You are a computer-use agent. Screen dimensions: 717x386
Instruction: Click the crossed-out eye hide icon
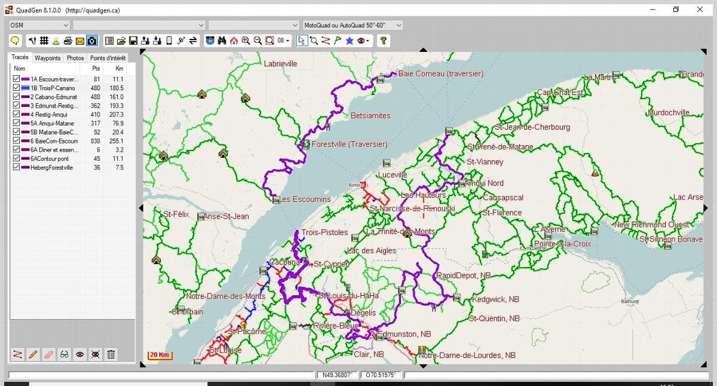[95, 354]
